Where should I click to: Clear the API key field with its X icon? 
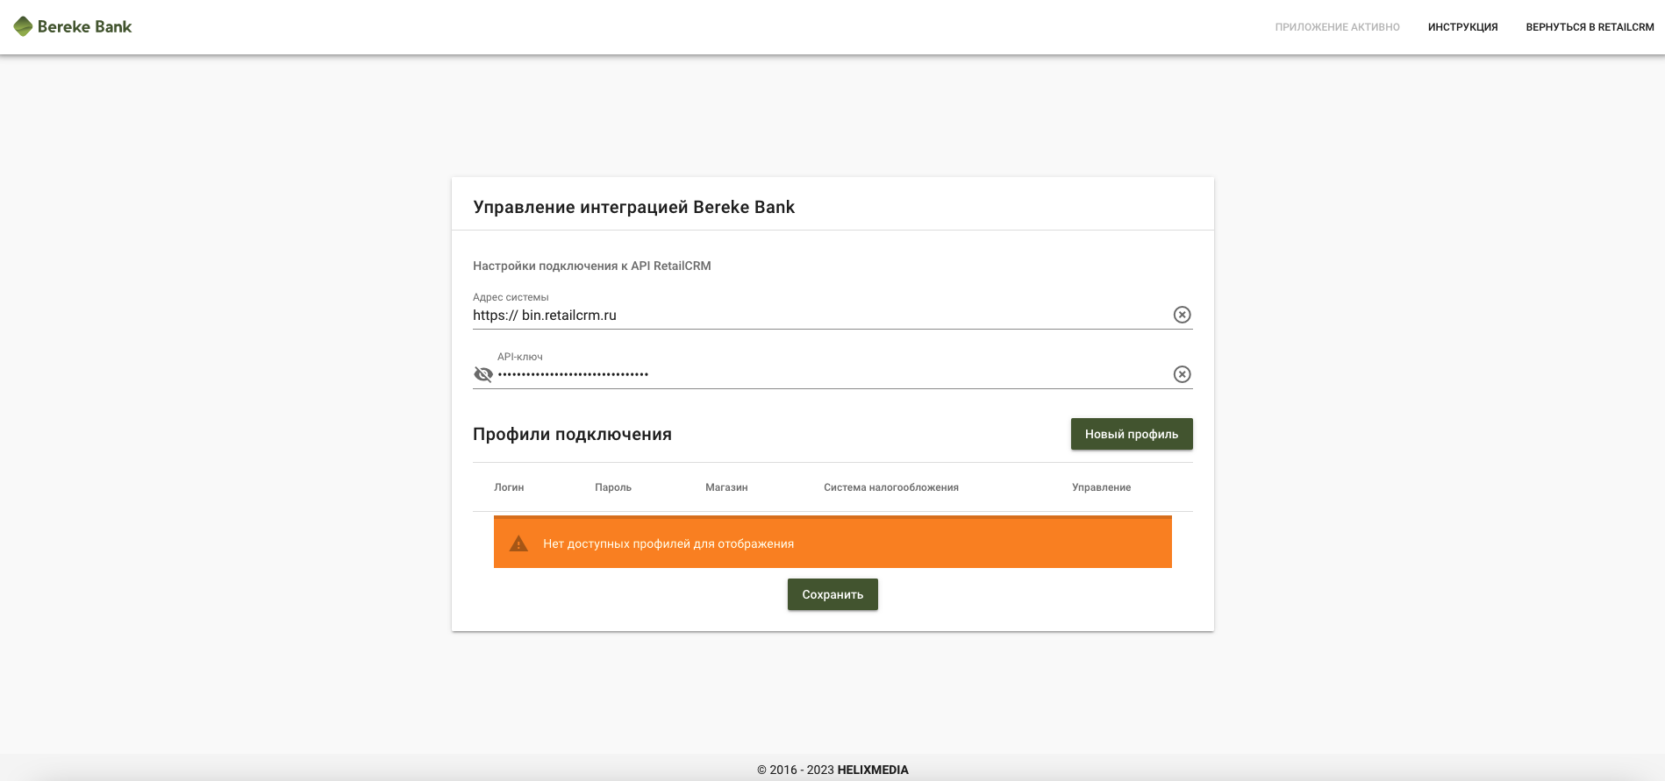(1182, 374)
